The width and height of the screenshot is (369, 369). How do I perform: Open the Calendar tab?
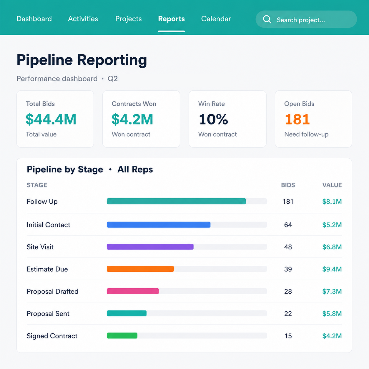(x=216, y=19)
